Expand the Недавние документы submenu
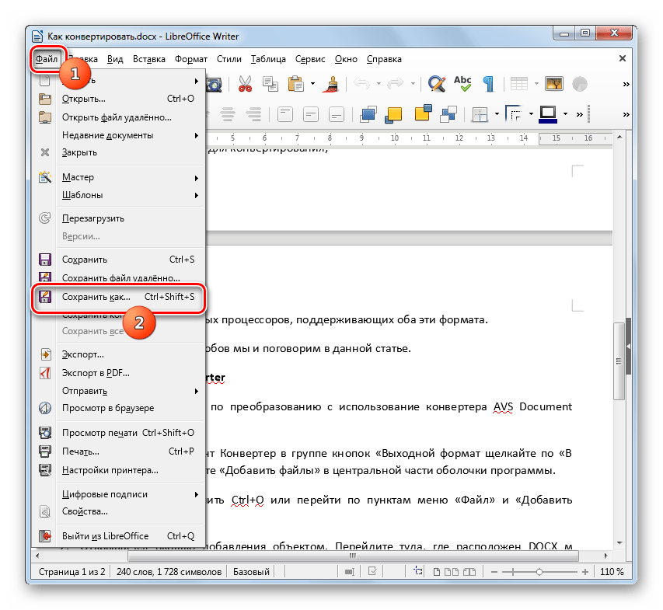Viewport: 663px width, 610px height. point(118,135)
